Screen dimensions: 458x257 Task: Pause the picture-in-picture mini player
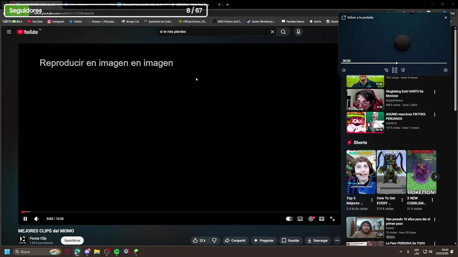click(x=394, y=70)
